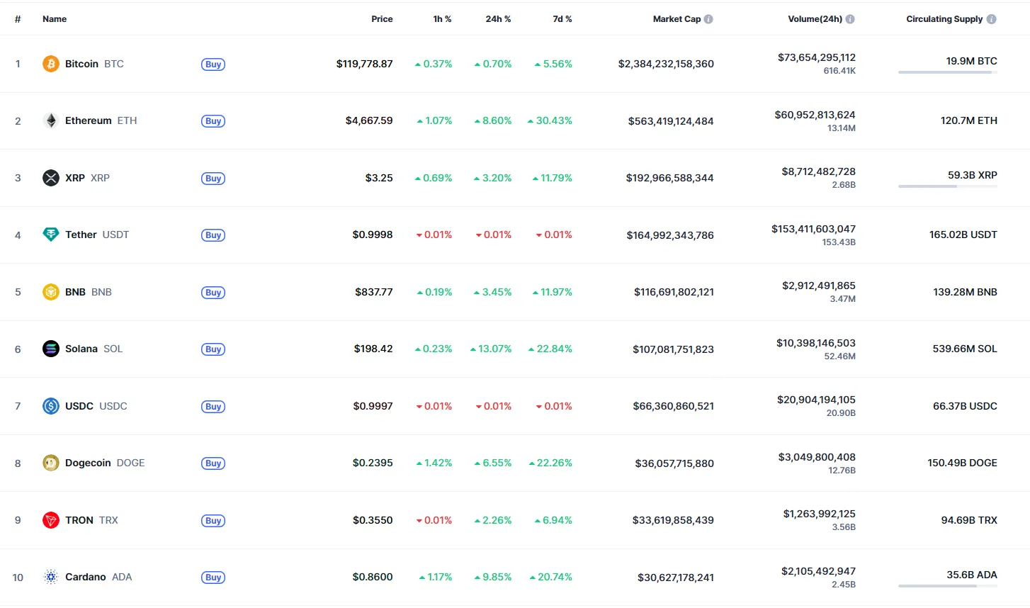This screenshot has height=608, width=1030.
Task: Click the Bitcoin coin logo icon
Action: click(50, 64)
